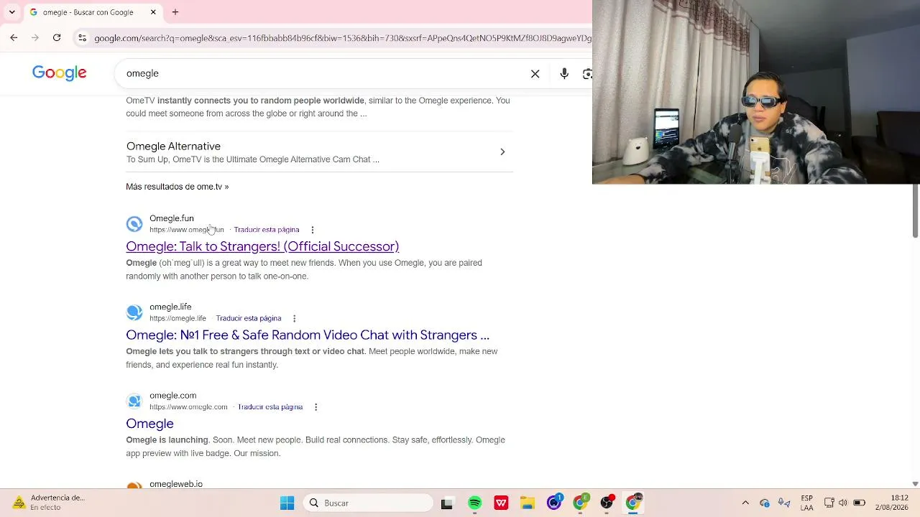This screenshot has height=517, width=920.
Task: Show hidden system tray icons
Action: click(x=745, y=503)
